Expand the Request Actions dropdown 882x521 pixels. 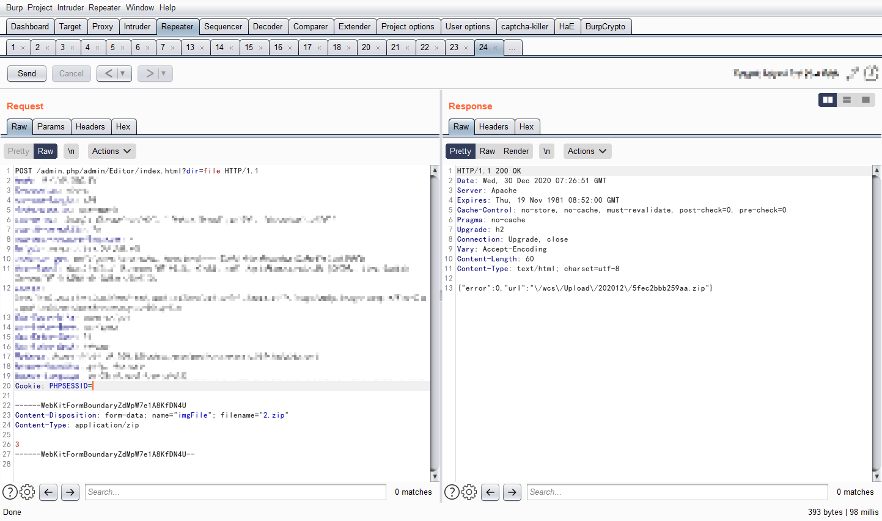click(x=111, y=151)
